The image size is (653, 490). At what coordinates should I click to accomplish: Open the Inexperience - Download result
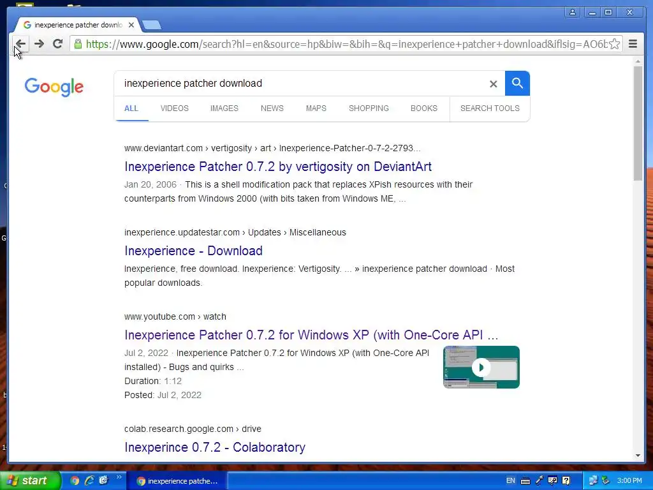193,251
